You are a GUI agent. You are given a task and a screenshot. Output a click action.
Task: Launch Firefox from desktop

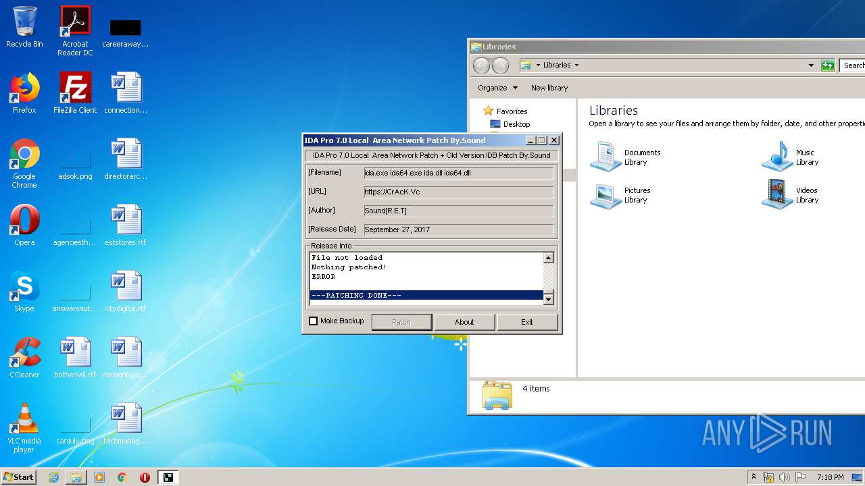pos(24,92)
